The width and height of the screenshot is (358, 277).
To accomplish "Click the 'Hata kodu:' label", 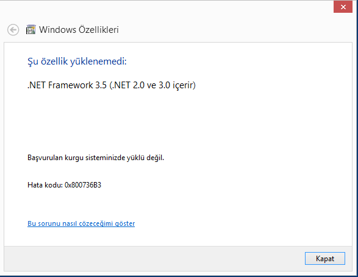I will click(45, 185).
